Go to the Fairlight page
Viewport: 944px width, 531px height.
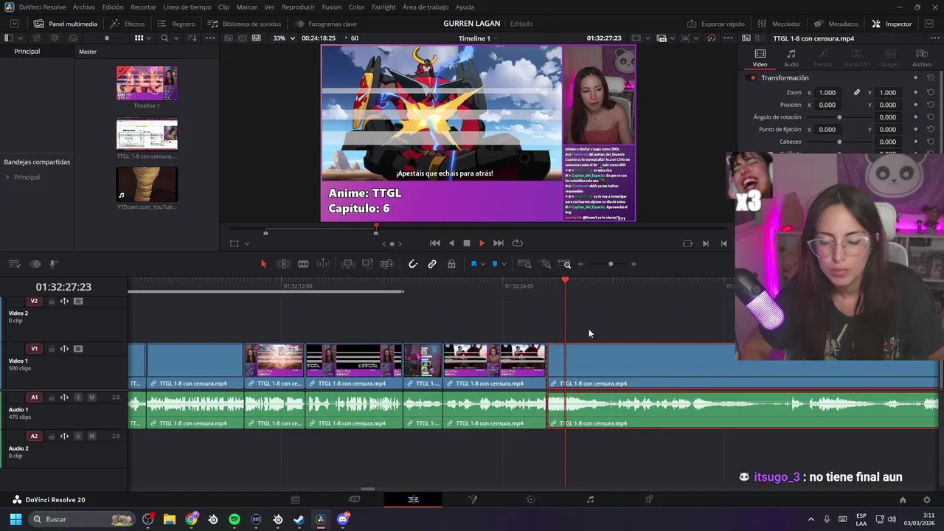click(x=590, y=499)
